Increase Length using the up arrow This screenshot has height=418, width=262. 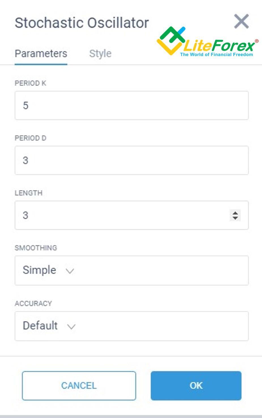[x=235, y=213]
